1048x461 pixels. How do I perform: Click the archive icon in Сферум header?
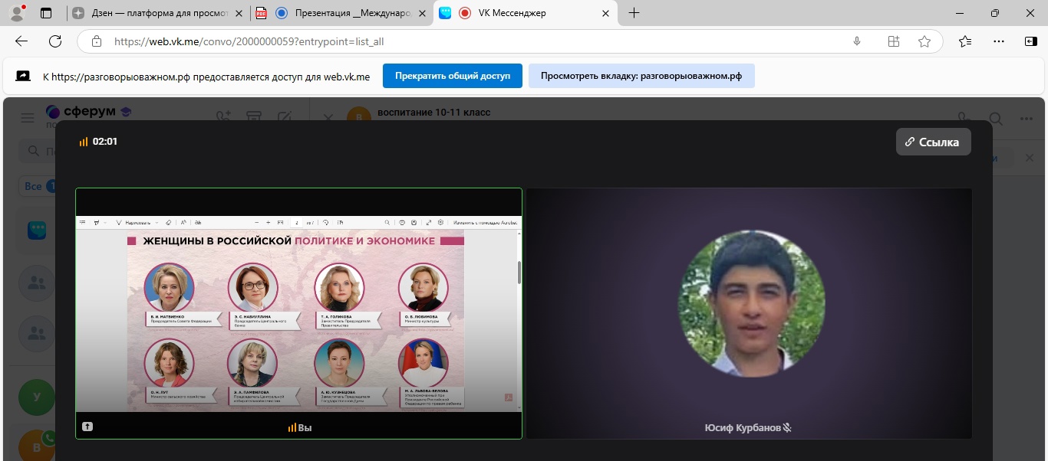tap(254, 117)
